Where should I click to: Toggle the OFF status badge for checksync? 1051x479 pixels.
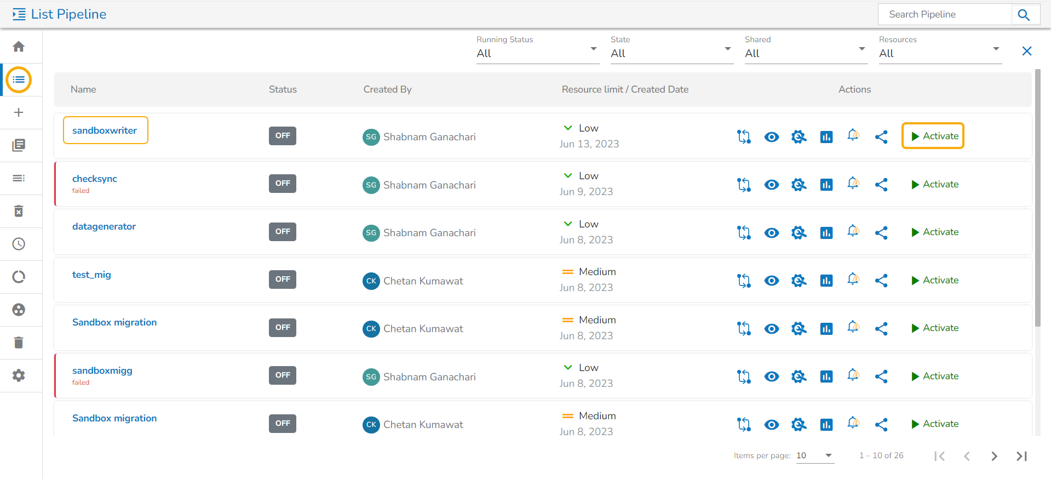point(283,184)
